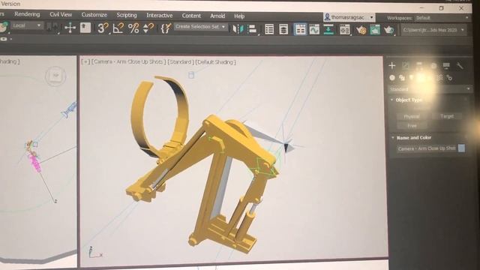
Task: Click the Camera - Arm Close Up Shots viewport label
Action: pyautogui.click(x=129, y=61)
